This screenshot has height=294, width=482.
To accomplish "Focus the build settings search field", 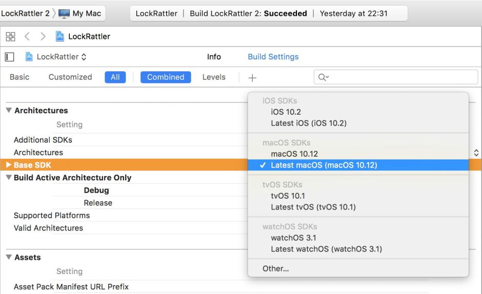I will [x=396, y=77].
